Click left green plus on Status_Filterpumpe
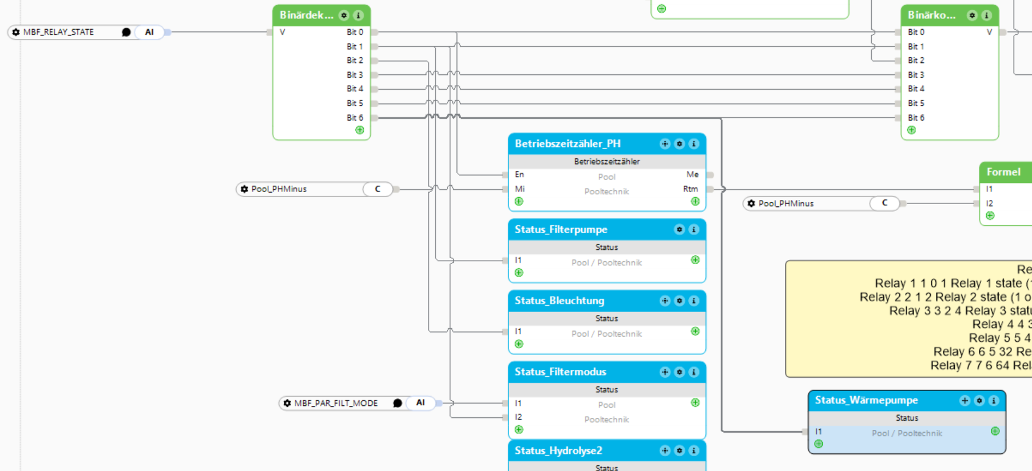This screenshot has width=1032, height=471. pyautogui.click(x=519, y=273)
